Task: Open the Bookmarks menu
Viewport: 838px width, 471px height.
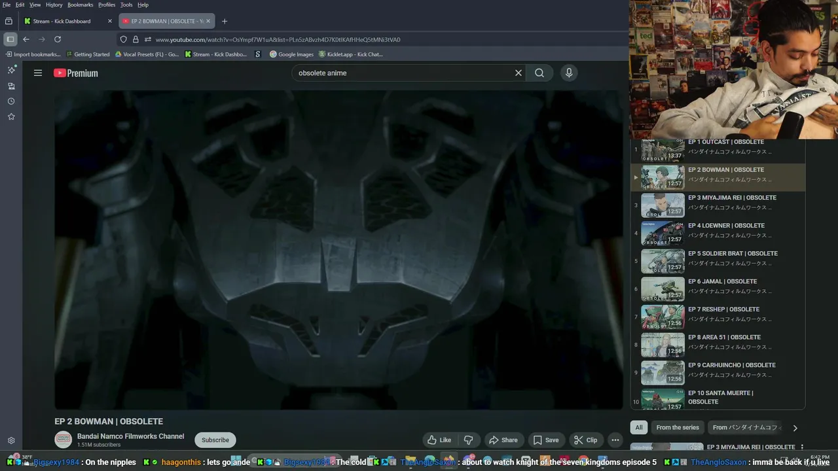Action: (81, 5)
